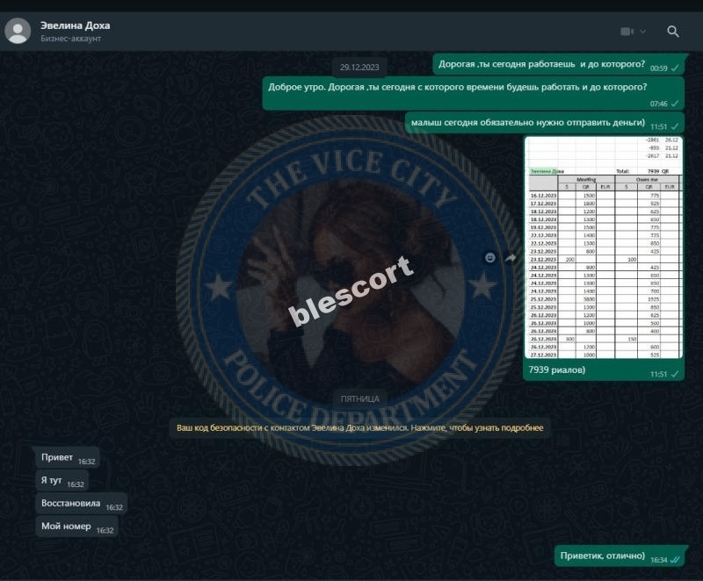703x581 pixels.
Task: Select the 29.12.2023 date chip
Action: (x=359, y=68)
